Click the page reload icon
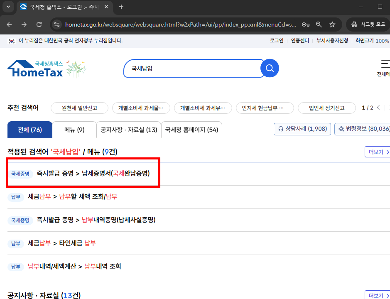390x299 pixels. pyautogui.click(x=39, y=24)
